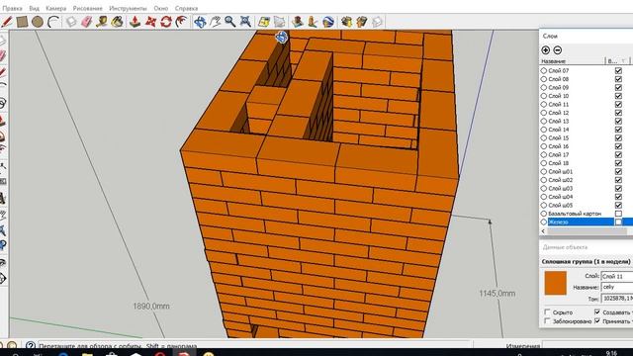Activate the Paint Bucket tool
Image resolution: width=633 pixels, height=356 pixels.
[x=117, y=22]
